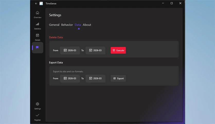Close the TimeSense window
215x124 pixels.
click(180, 3)
